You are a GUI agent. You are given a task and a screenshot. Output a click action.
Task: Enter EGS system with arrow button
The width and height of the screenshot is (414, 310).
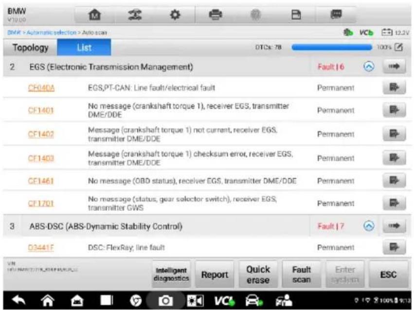tap(394, 67)
